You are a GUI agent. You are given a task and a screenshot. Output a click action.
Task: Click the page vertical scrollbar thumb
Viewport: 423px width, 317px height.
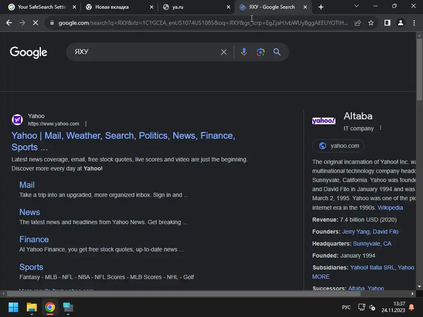point(419,69)
